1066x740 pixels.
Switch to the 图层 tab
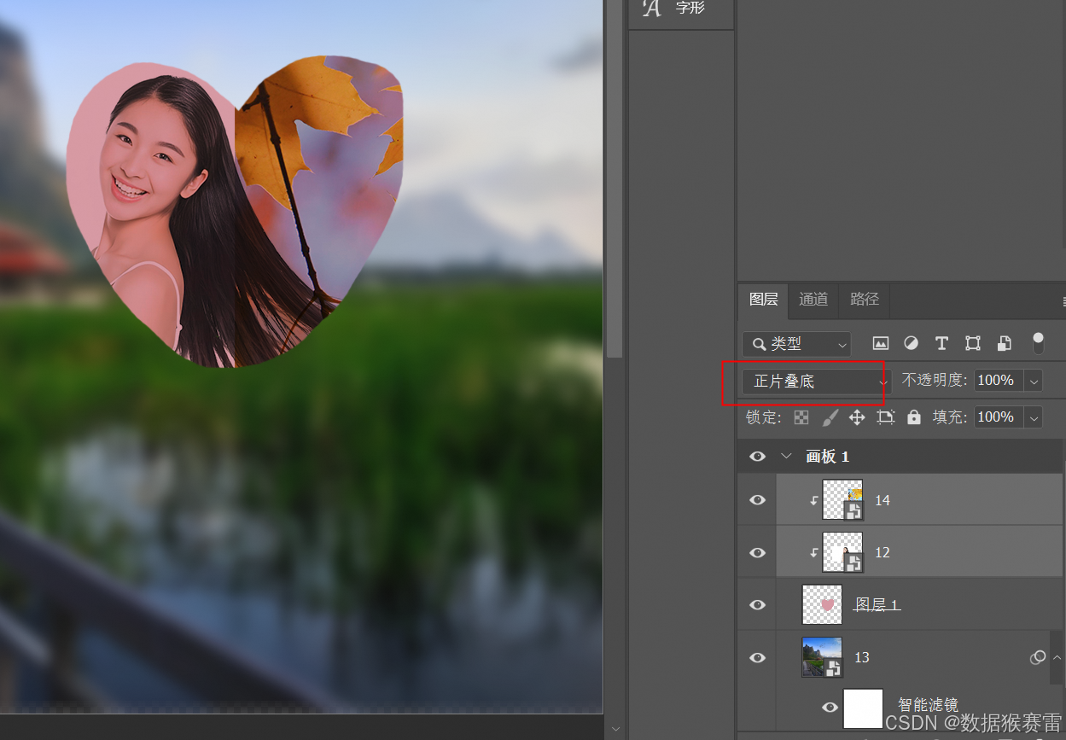[764, 300]
